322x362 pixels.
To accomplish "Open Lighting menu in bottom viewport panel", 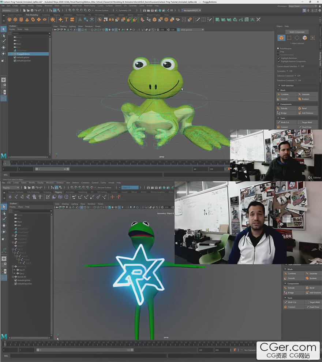I will coord(74,204).
